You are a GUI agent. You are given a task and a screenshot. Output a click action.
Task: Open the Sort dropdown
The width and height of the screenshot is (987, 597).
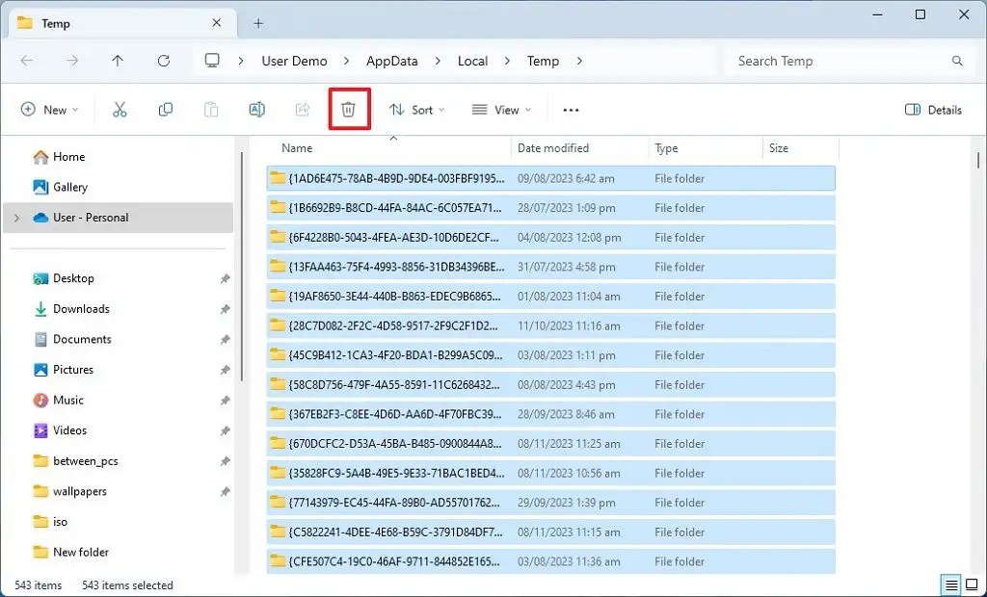click(416, 109)
